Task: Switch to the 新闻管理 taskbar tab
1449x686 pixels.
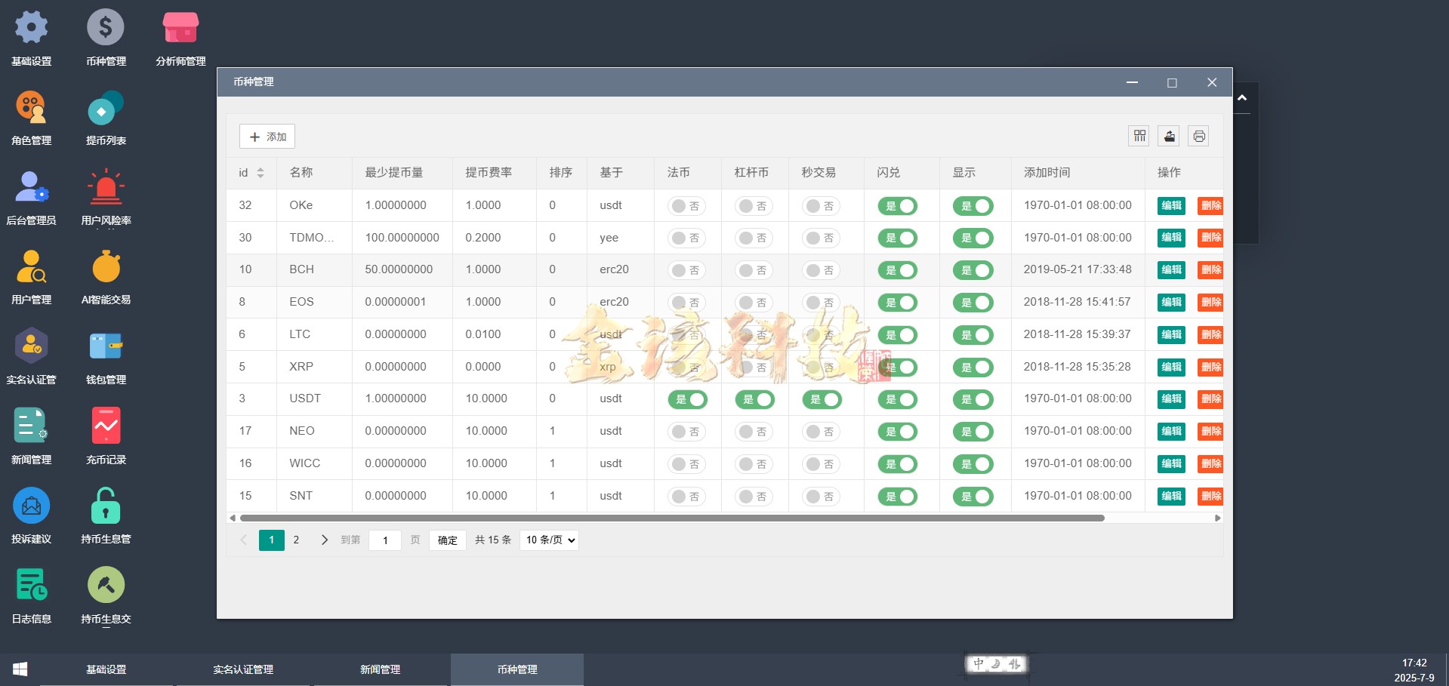Action: click(380, 669)
